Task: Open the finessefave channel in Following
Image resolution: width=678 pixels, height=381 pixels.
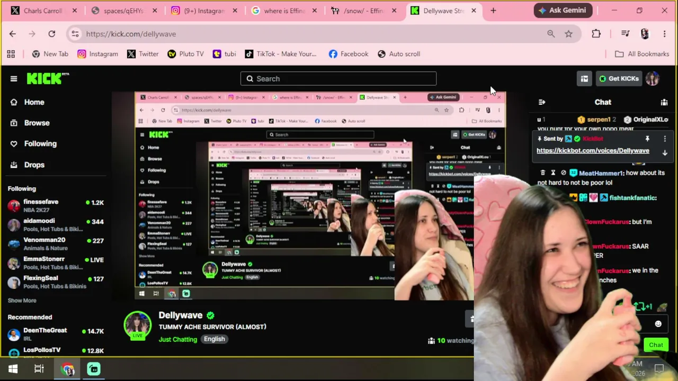Action: pos(56,205)
